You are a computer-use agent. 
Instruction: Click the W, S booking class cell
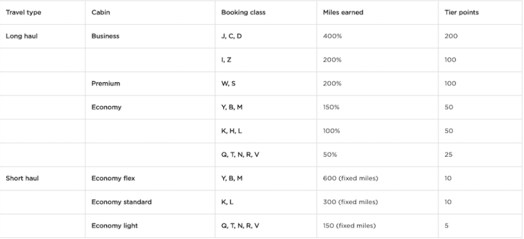point(227,84)
